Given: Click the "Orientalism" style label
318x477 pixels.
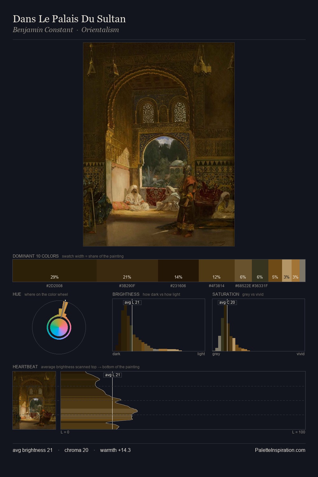Looking at the screenshot, I should [x=100, y=30].
